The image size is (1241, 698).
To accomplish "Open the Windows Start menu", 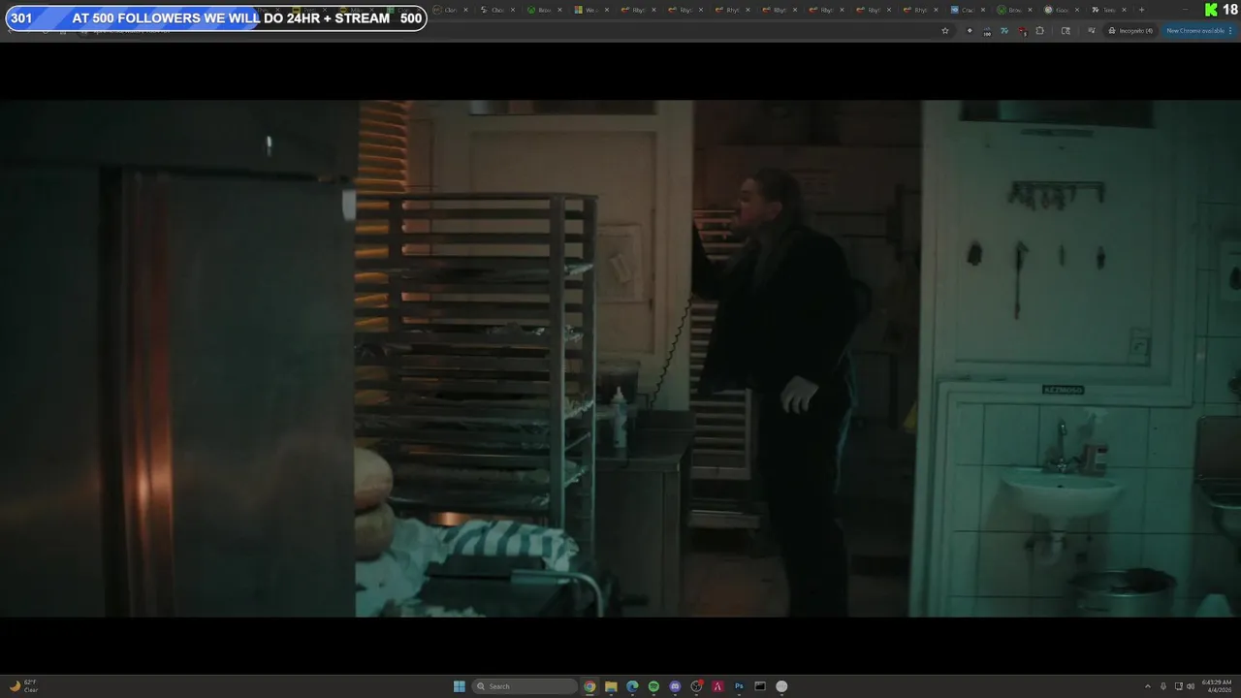I will [x=460, y=686].
